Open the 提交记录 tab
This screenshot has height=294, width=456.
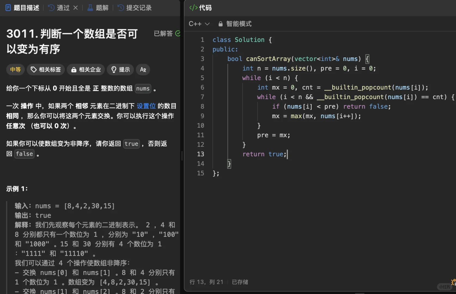click(134, 8)
